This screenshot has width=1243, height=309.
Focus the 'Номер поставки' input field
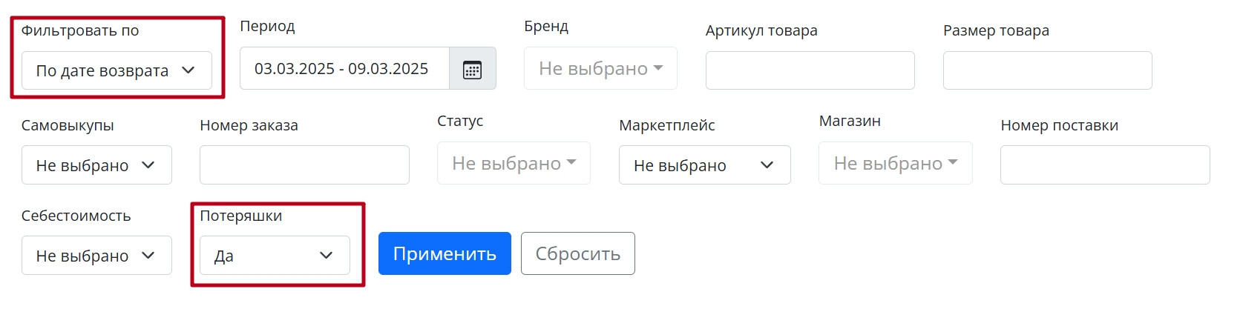click(1104, 165)
